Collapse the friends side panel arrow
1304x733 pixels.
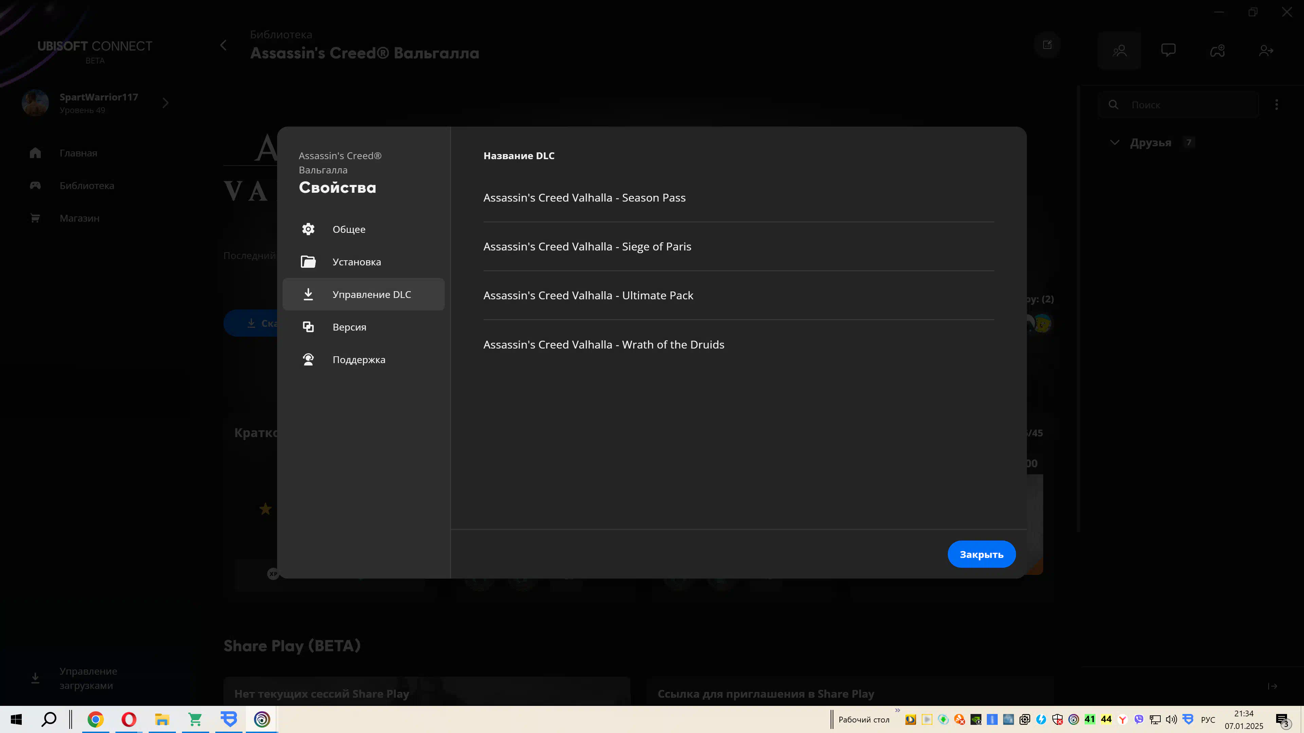point(1272,687)
